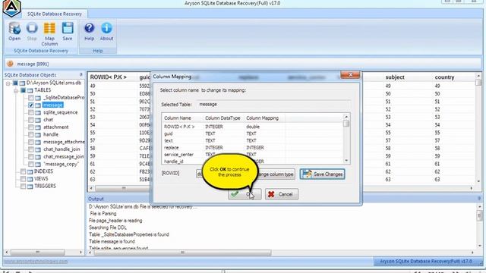Click the sms.db database file icon
Image resolution: width=486 pixels, height=273 pixels.
(22, 83)
